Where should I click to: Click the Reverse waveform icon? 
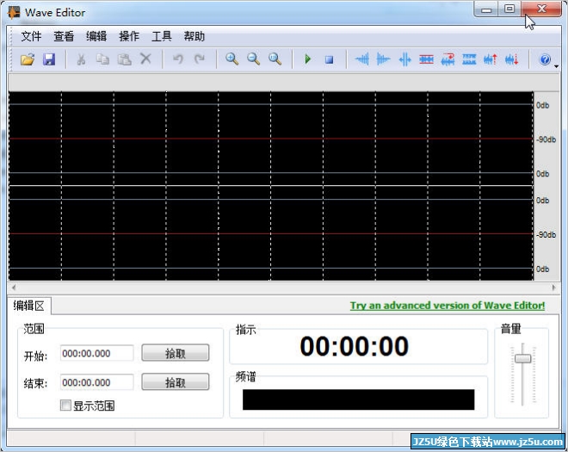(448, 59)
